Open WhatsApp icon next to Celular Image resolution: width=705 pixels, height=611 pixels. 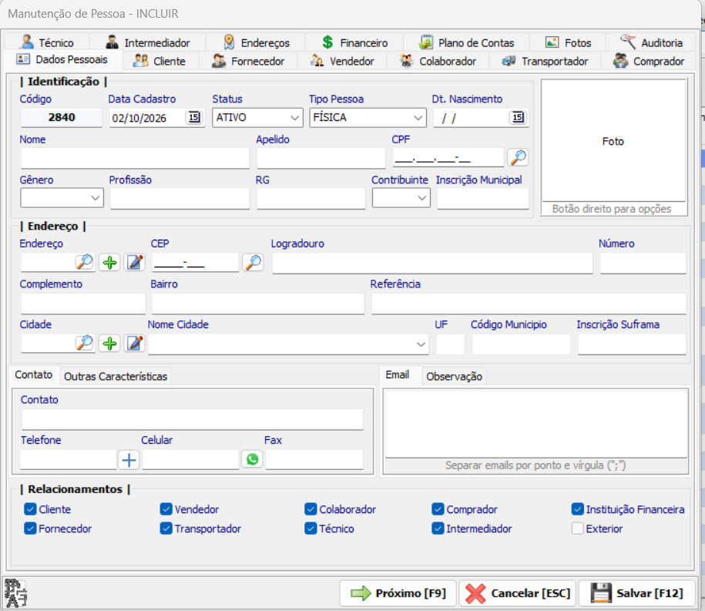[252, 459]
